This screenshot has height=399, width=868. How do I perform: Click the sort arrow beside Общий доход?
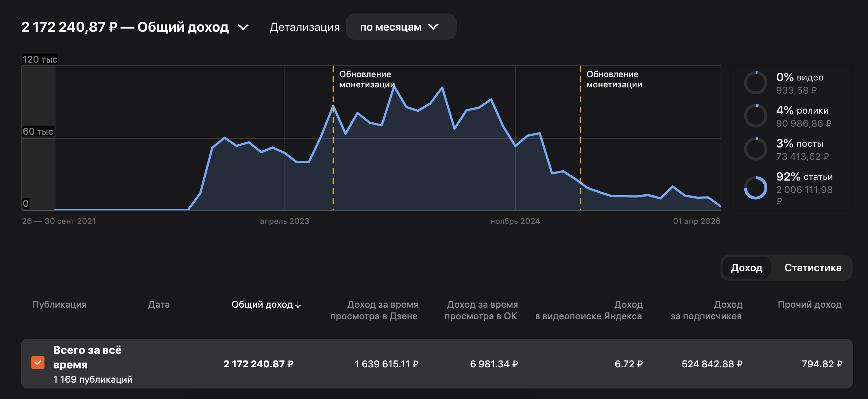[x=298, y=305]
